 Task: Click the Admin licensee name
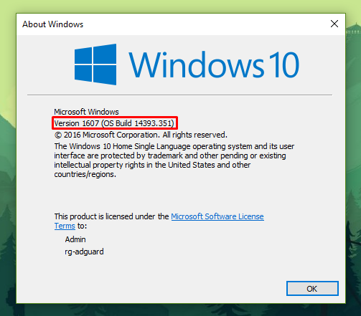click(x=75, y=239)
